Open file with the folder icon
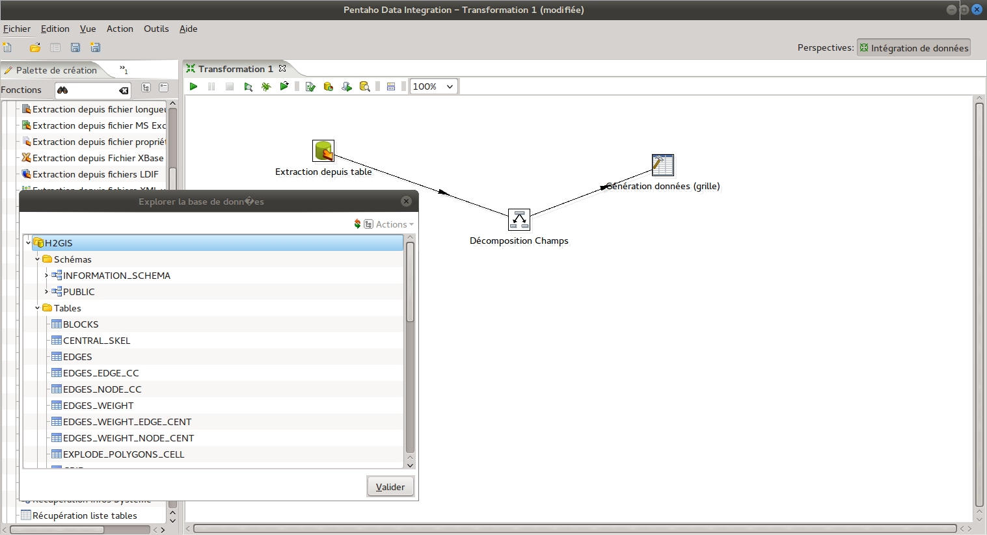 pyautogui.click(x=35, y=47)
